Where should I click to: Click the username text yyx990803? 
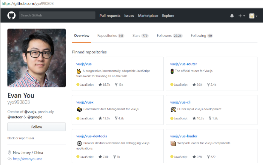19,102
